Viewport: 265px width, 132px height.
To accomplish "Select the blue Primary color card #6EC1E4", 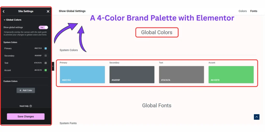I will (82, 75).
